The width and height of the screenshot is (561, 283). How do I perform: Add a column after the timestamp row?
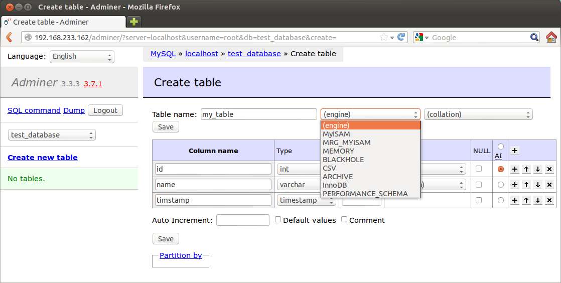(x=514, y=200)
